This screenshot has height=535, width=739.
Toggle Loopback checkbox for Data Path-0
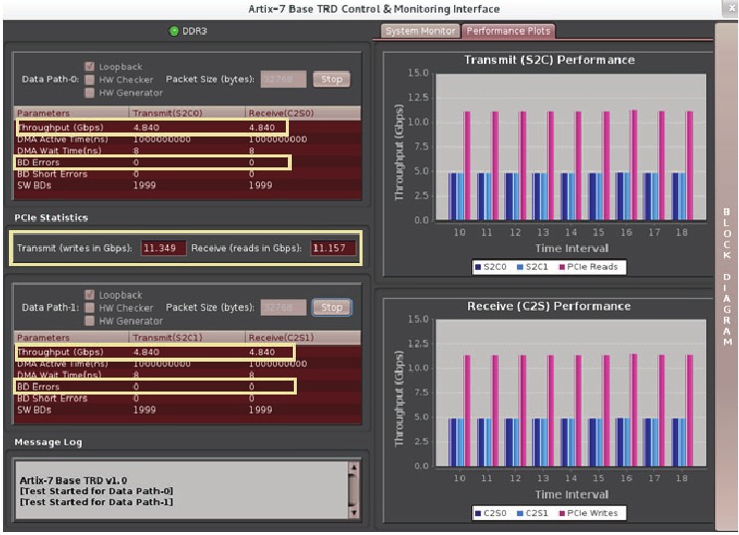tap(89, 67)
